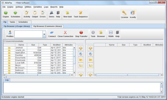Sort local files by Size column
The image size is (167, 100).
click(x=33, y=45)
